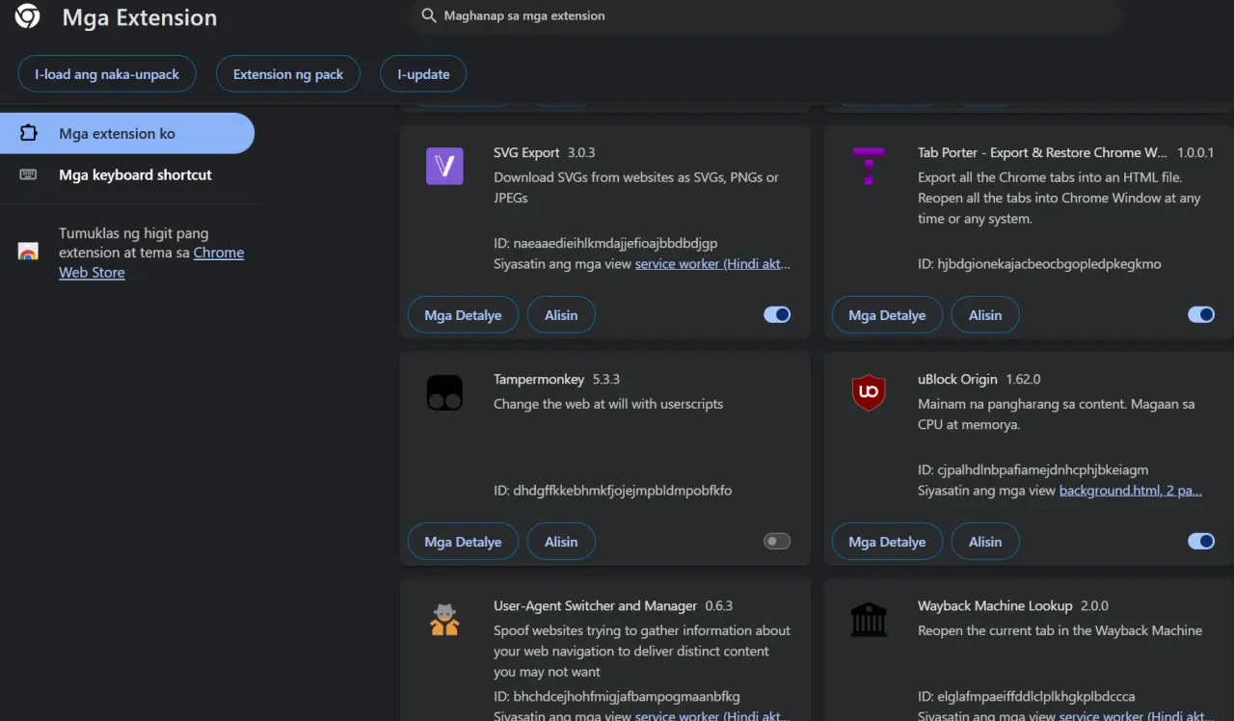Image resolution: width=1234 pixels, height=721 pixels.
Task: Click the I-update button
Action: pyautogui.click(x=423, y=74)
